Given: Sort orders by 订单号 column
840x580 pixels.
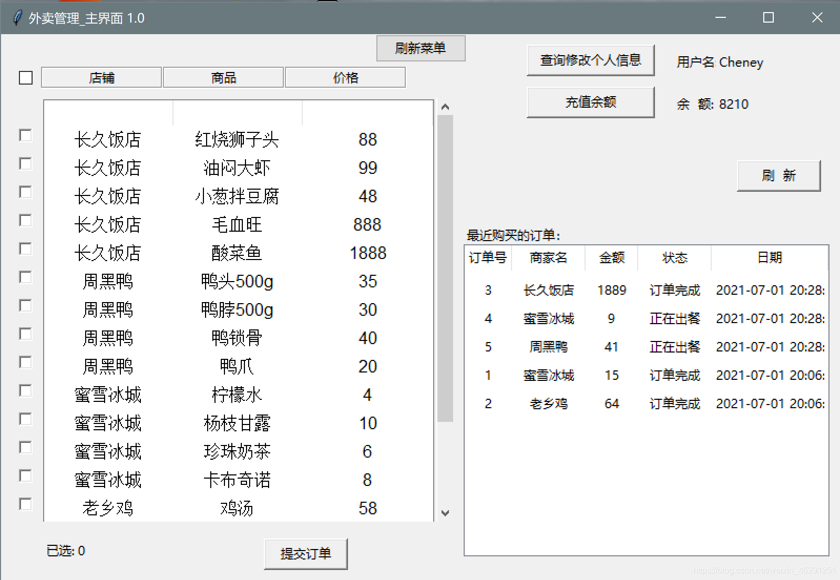Looking at the screenshot, I should coord(488,257).
